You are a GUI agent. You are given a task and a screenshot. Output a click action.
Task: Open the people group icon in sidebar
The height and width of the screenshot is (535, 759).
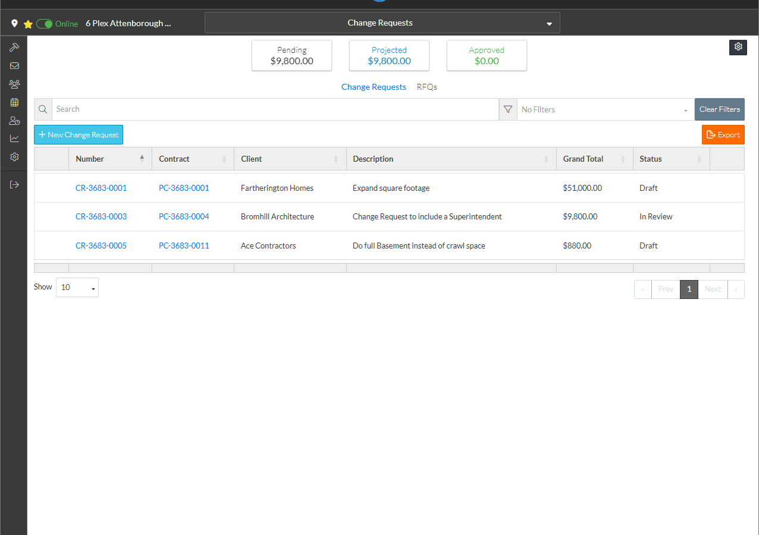click(14, 84)
